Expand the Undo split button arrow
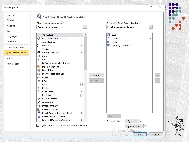Viewport: 189px width, 142px height. point(150,38)
